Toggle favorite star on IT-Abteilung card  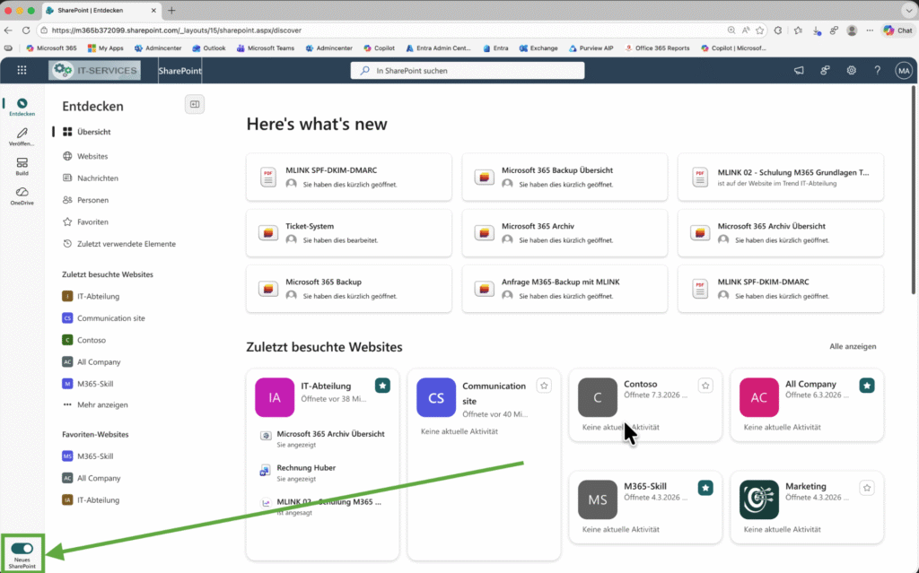382,386
